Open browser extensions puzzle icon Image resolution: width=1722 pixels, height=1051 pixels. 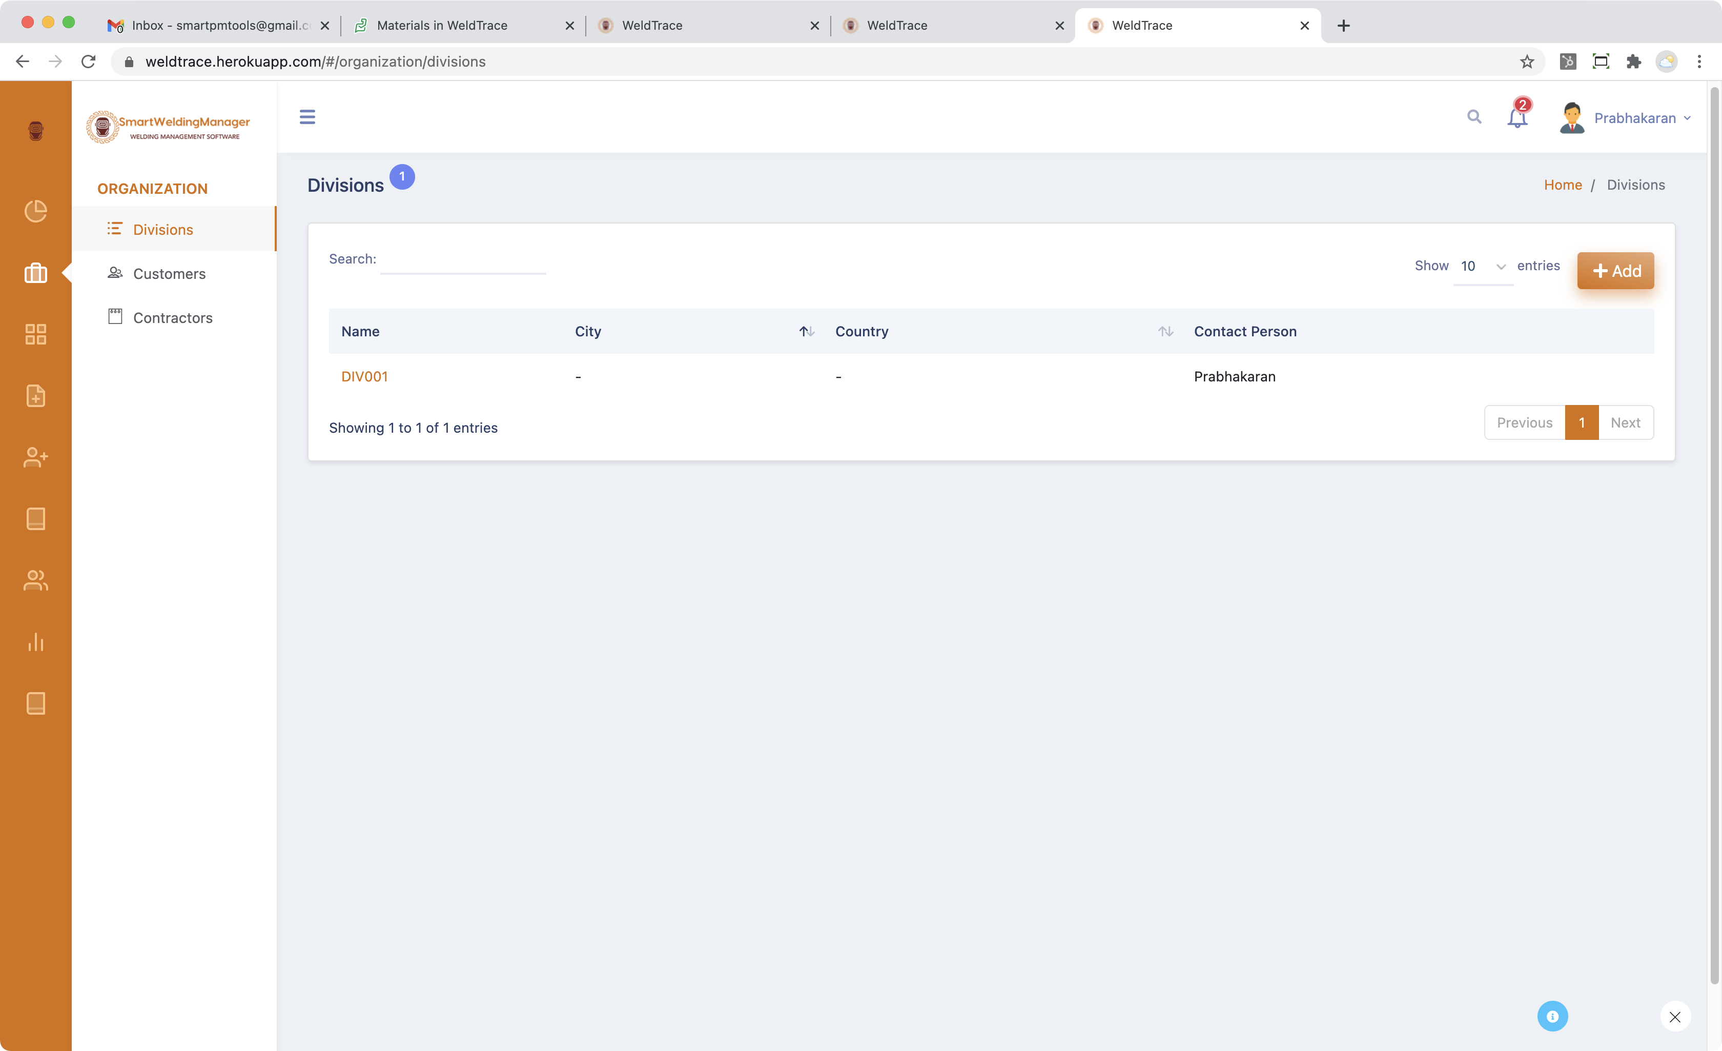(x=1633, y=62)
